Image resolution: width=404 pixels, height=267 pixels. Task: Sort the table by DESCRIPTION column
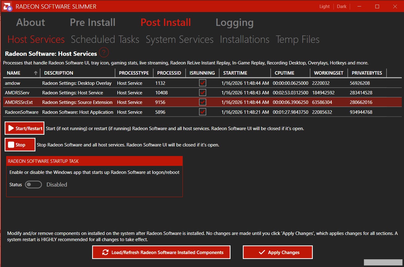point(77,73)
